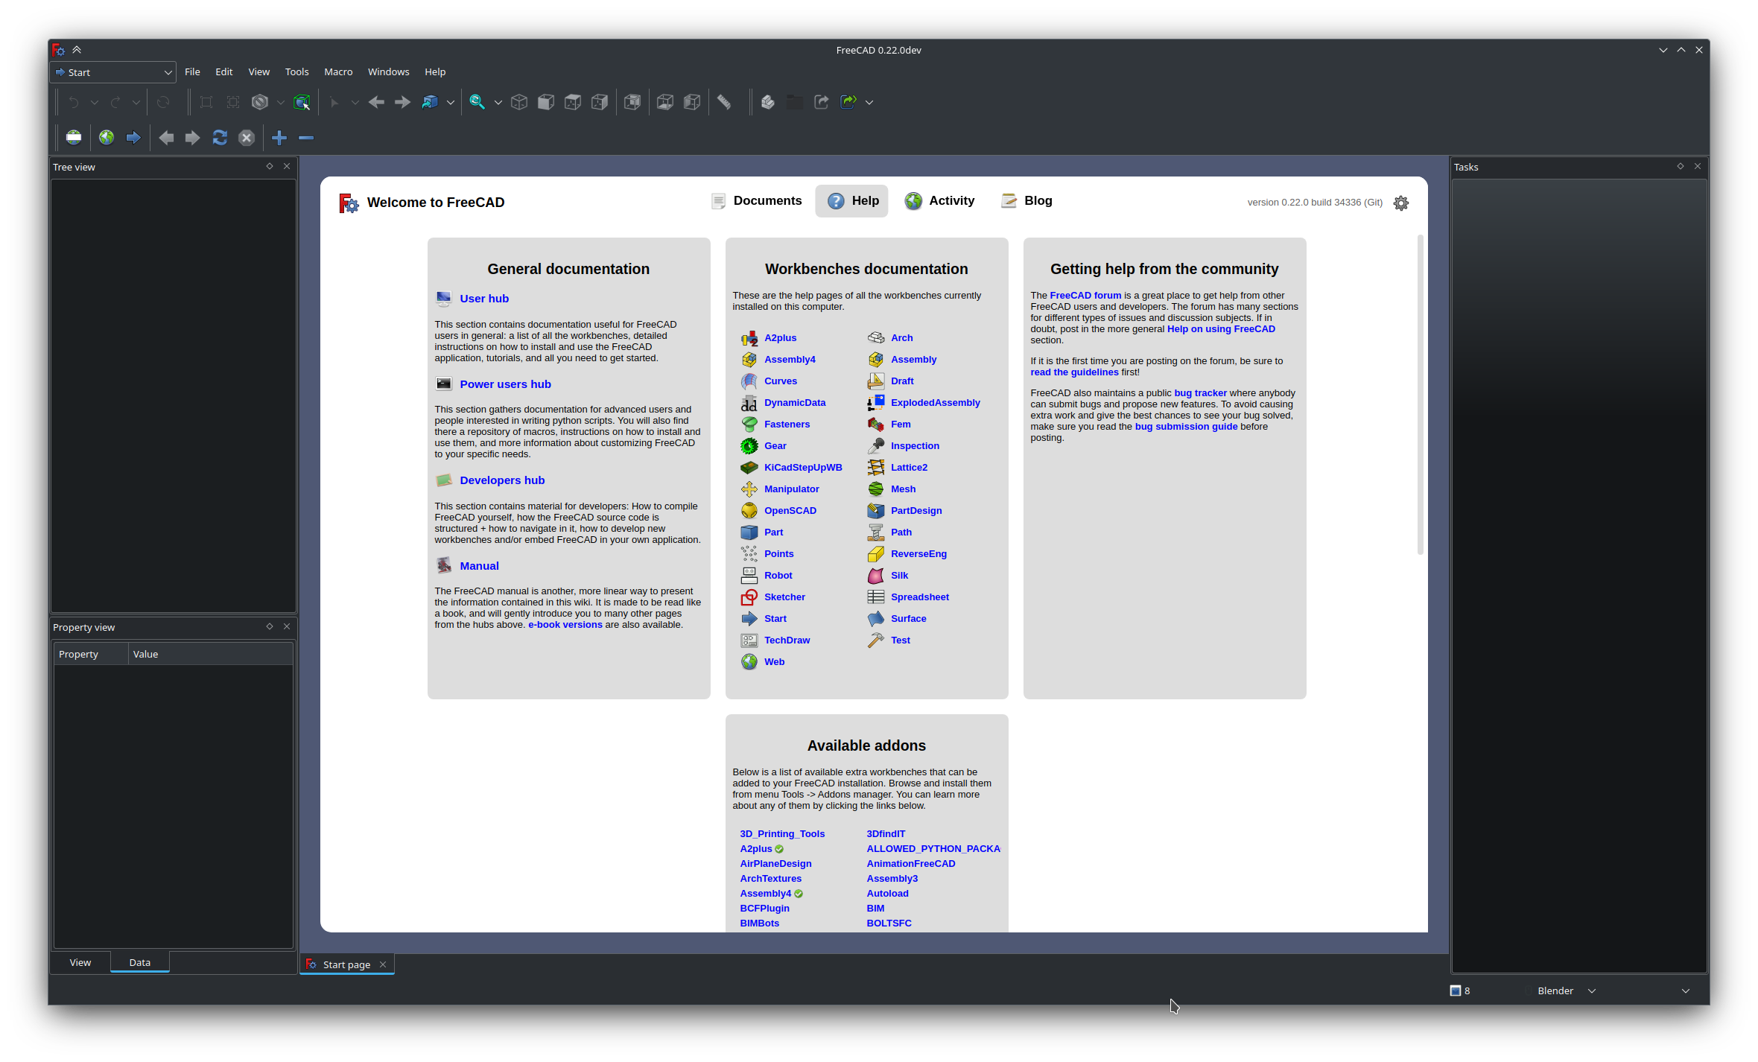The image size is (1758, 1062).
Task: Click the Create group folder icon
Action: click(x=795, y=102)
